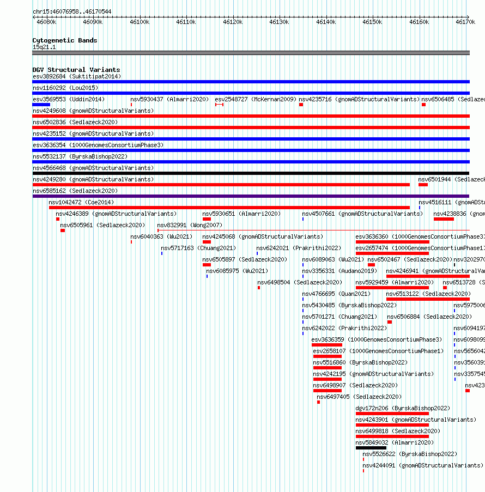The image size is (485, 492).
Task: Select nsv6502467 (Sedlazeck2020) label
Action: 410,260
